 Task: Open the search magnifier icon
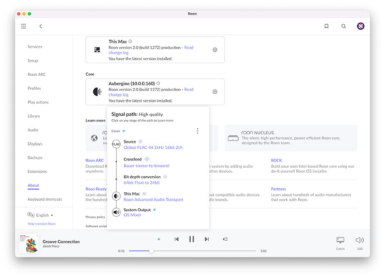tap(344, 26)
